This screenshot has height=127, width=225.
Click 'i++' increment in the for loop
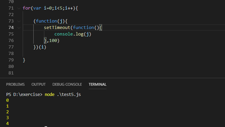pyautogui.click(x=69, y=8)
